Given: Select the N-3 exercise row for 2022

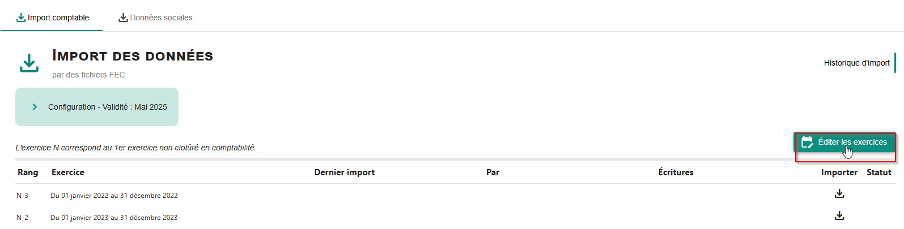Looking at the screenshot, I should 453,195.
